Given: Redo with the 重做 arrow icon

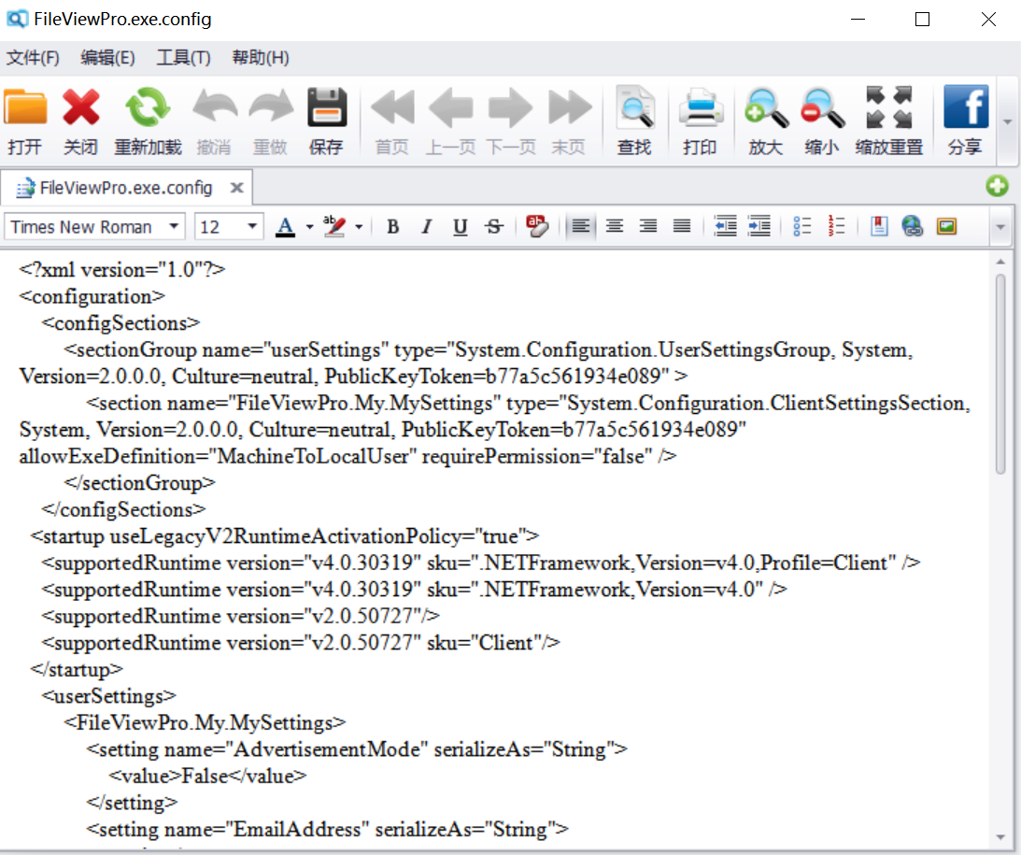Looking at the screenshot, I should coord(270,121).
